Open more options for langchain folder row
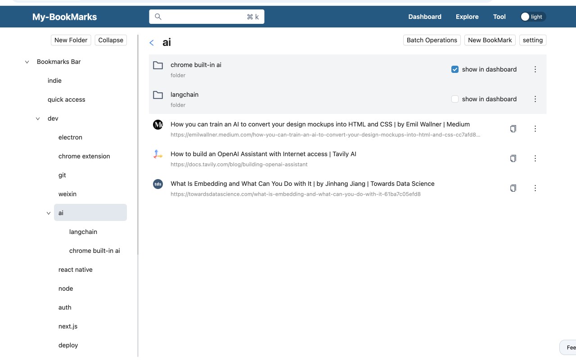 coord(535,99)
